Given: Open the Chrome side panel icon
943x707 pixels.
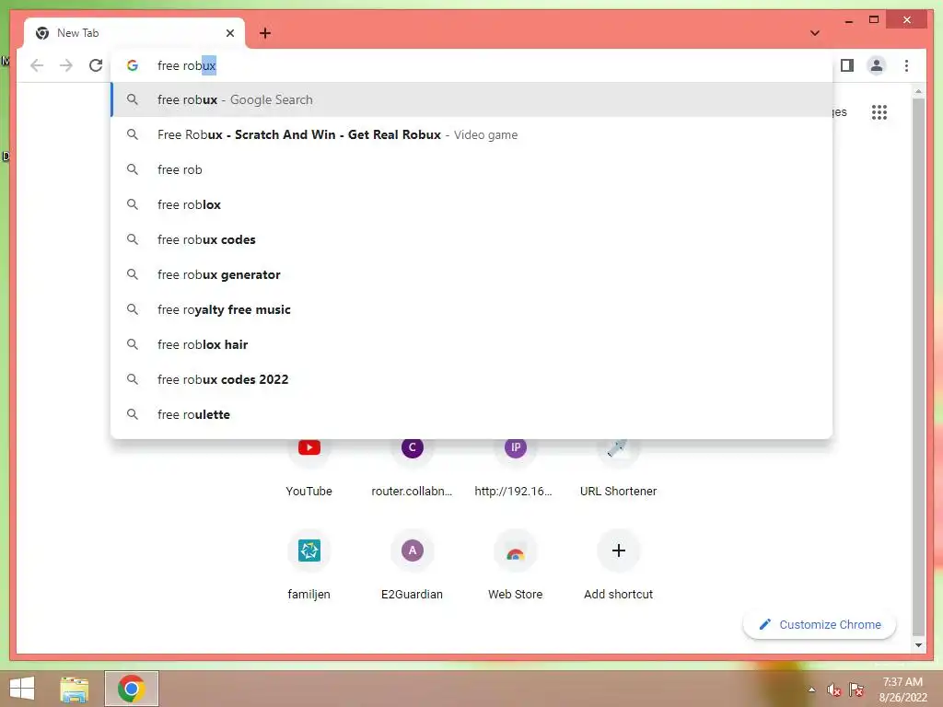Looking at the screenshot, I should [x=847, y=65].
